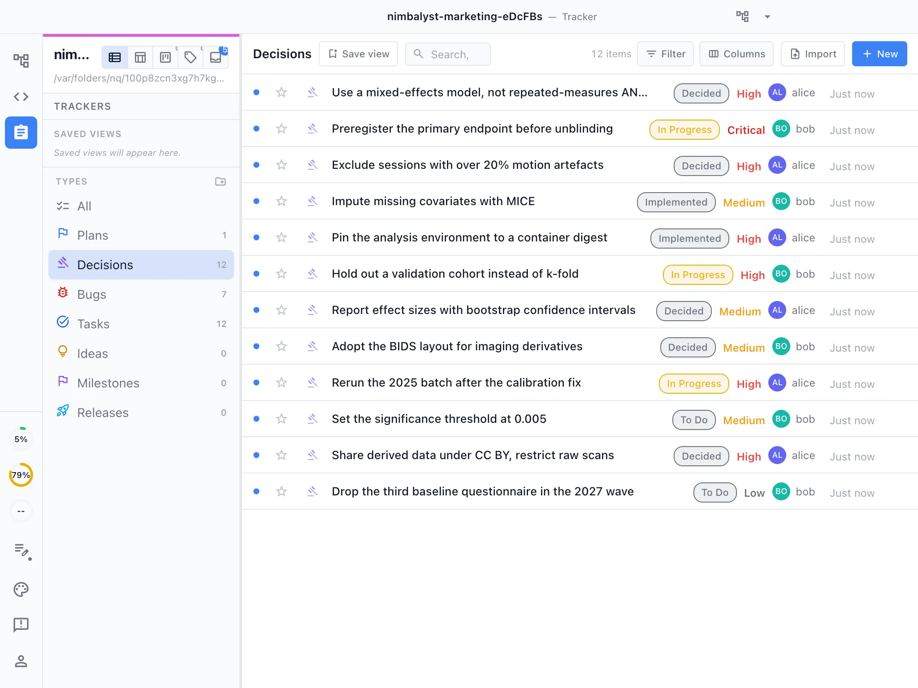The width and height of the screenshot is (918, 688).
Task: Open the feedback speech bubble icon
Action: pyautogui.click(x=21, y=625)
